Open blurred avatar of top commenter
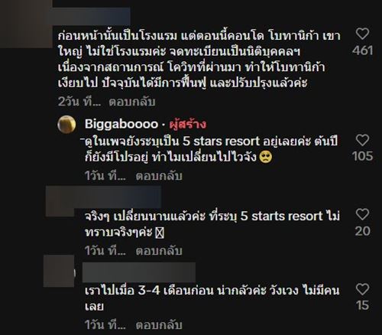Image resolution: width=382 pixels, height=335 pixels. (26, 24)
